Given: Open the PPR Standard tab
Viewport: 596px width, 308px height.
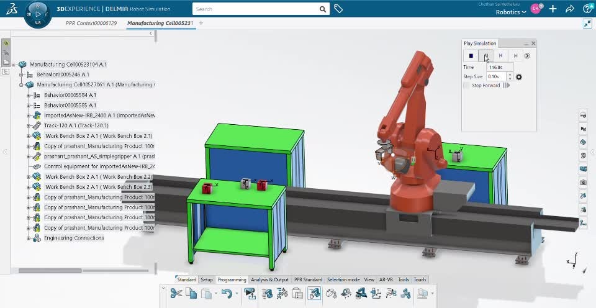Looking at the screenshot, I should (309, 279).
